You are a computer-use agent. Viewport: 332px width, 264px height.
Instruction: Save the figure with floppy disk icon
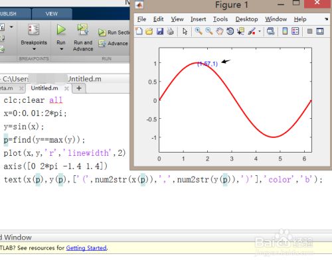click(160, 31)
